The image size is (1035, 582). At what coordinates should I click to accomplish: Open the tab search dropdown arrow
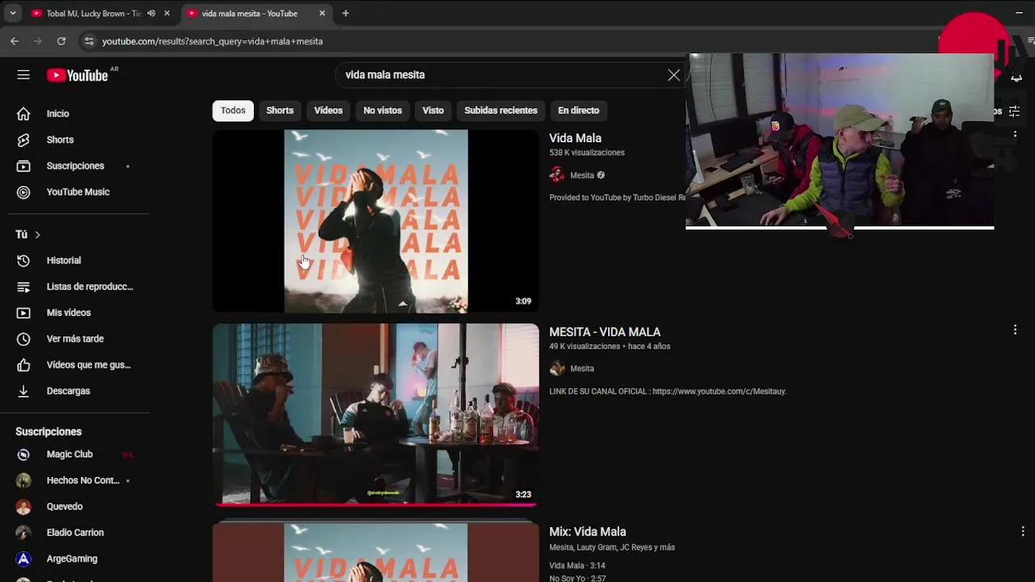coord(13,13)
